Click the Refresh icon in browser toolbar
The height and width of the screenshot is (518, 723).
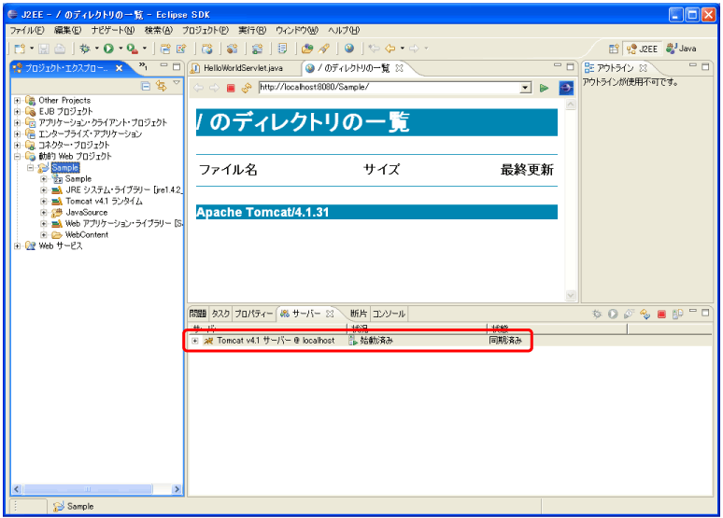pyautogui.click(x=247, y=88)
